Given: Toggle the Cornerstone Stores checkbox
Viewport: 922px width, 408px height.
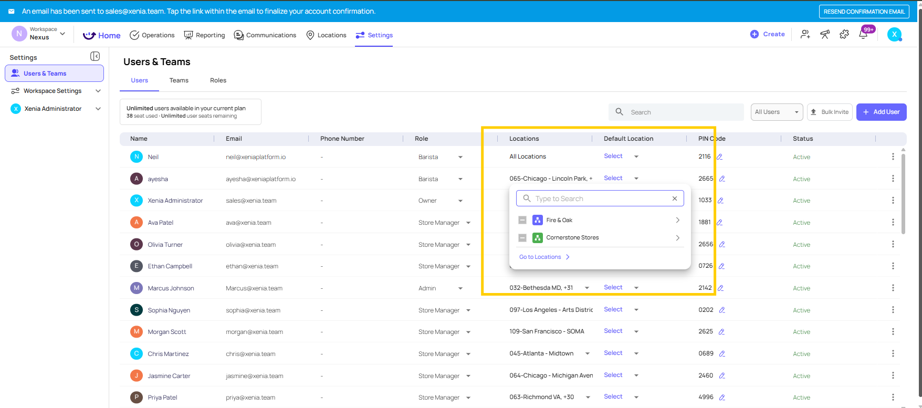Looking at the screenshot, I should (522, 238).
